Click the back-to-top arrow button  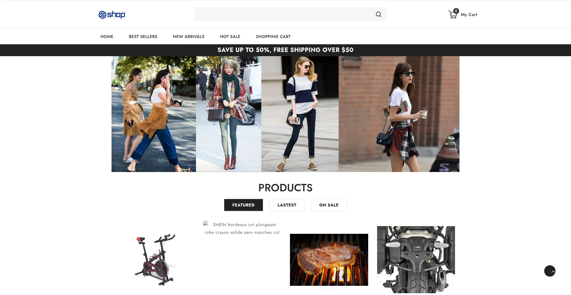click(x=550, y=271)
